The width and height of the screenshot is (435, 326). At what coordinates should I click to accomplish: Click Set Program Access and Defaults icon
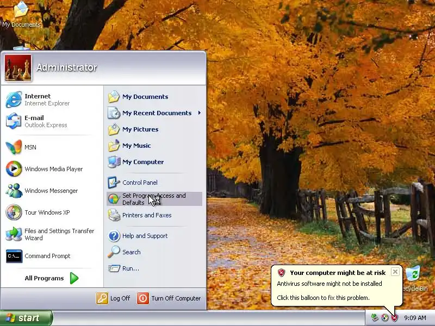click(114, 199)
